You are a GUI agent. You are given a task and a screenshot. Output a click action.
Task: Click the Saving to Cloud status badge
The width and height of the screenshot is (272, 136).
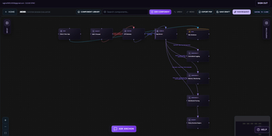261,12
